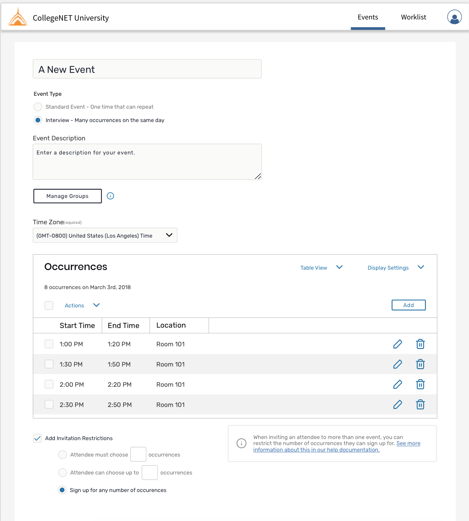Screen dimensions: 469x521
Task: Expand the Table View dropdown
Action: coord(321,268)
